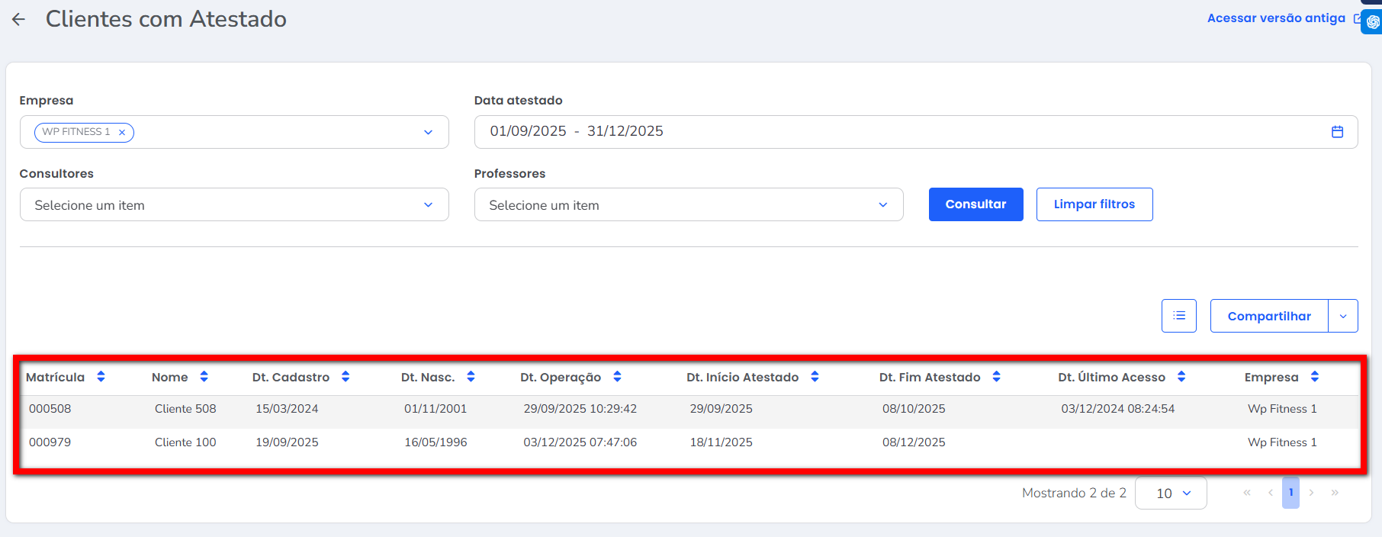Expand the Empresa dropdown

[x=428, y=133]
